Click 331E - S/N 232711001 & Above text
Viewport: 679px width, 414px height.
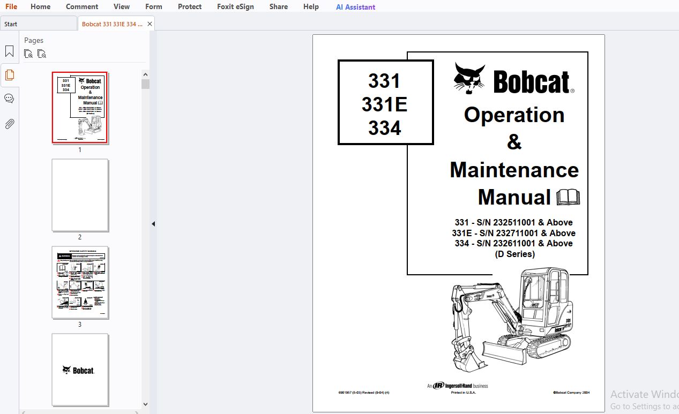(513, 233)
